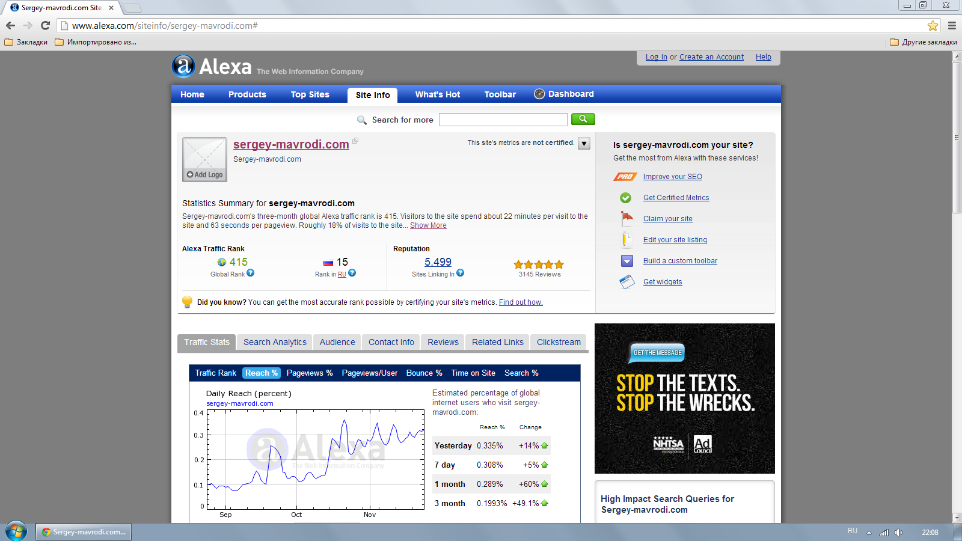Expand the metrics certification dropdown arrow
962x541 pixels.
tap(584, 144)
